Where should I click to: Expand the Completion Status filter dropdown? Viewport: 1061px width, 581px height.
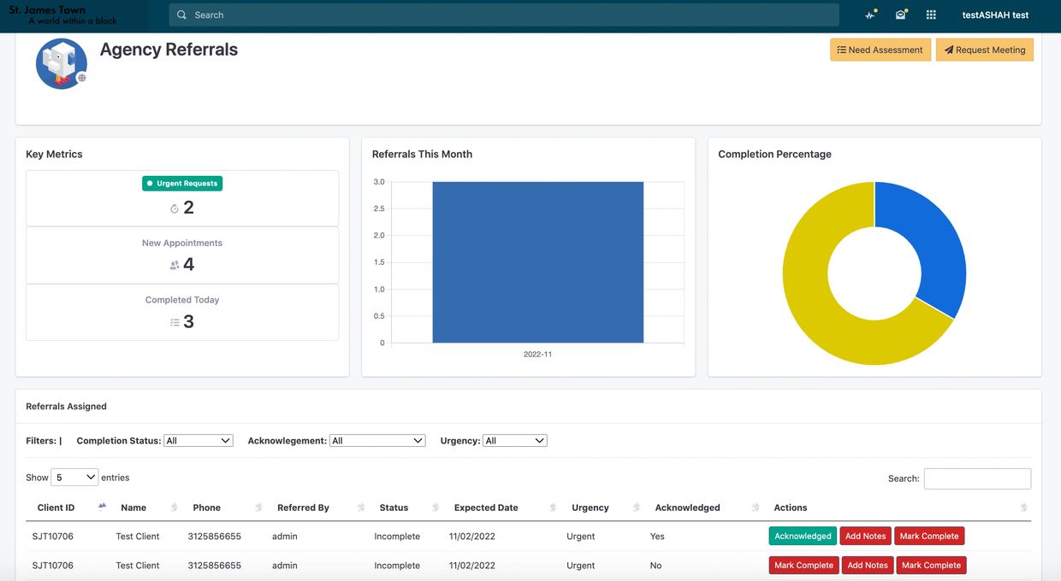199,441
